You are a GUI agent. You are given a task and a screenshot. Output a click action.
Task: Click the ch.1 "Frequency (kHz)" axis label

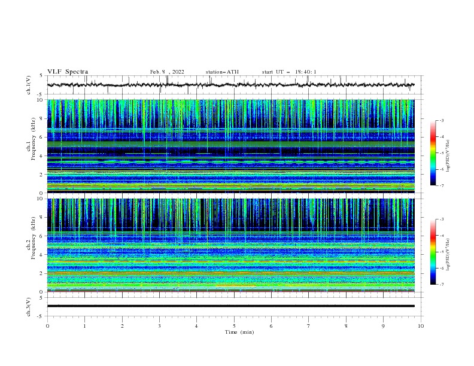coord(33,139)
